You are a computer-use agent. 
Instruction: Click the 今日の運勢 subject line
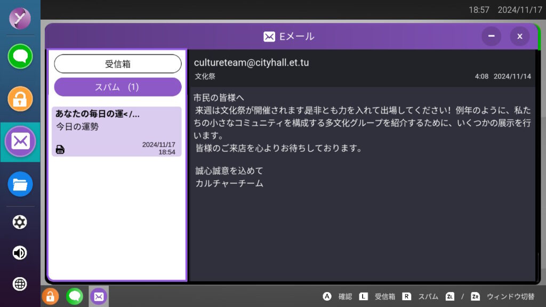point(77,127)
